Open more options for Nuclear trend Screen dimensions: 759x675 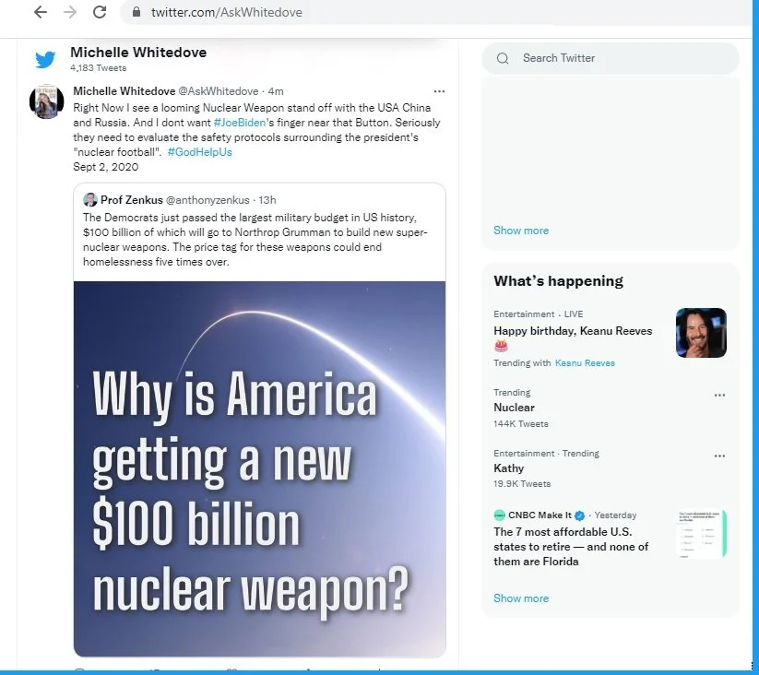(x=719, y=396)
